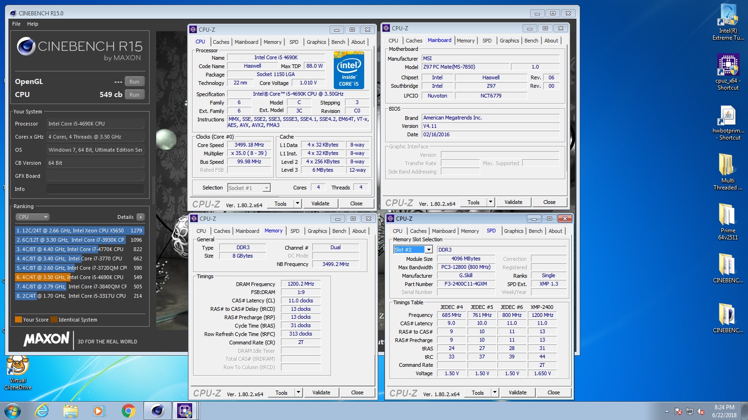This screenshot has height=420, width=748.
Task: Select the i7-4770K ranking row
Action: click(x=79, y=249)
